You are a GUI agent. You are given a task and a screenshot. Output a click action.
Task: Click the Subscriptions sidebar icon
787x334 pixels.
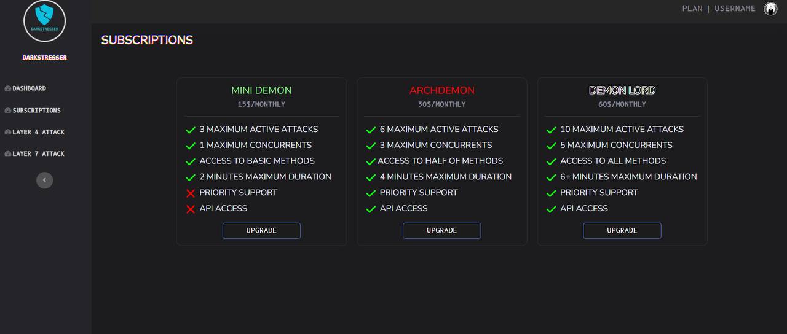7,111
